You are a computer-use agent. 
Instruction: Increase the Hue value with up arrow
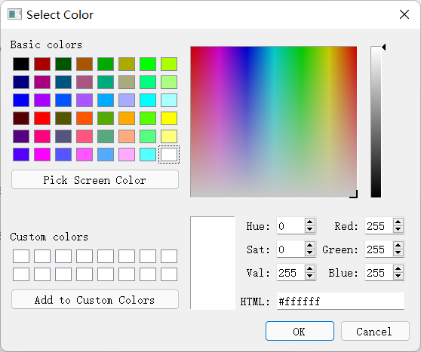point(310,222)
